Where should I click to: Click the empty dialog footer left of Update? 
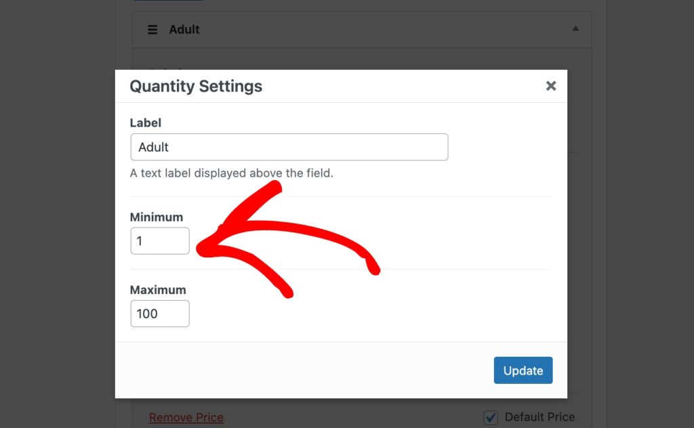305,370
